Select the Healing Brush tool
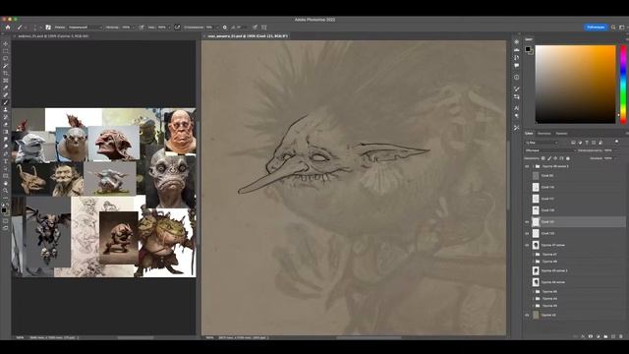 (6, 95)
